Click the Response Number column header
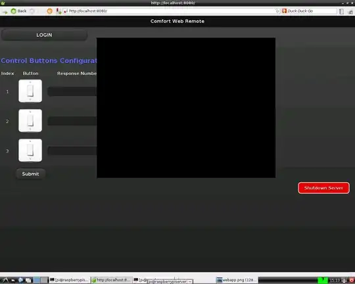The height and width of the screenshot is (284, 355). (x=77, y=74)
